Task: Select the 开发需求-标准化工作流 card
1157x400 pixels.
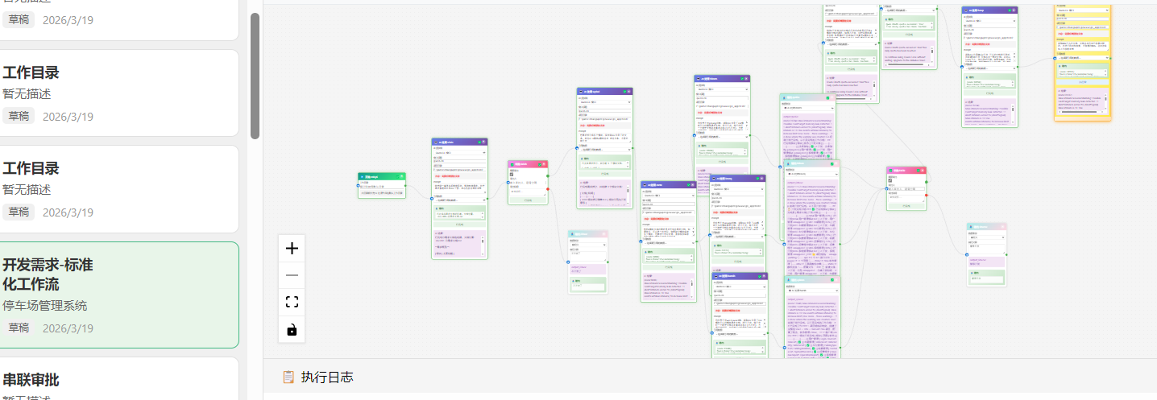Action: click(119, 295)
